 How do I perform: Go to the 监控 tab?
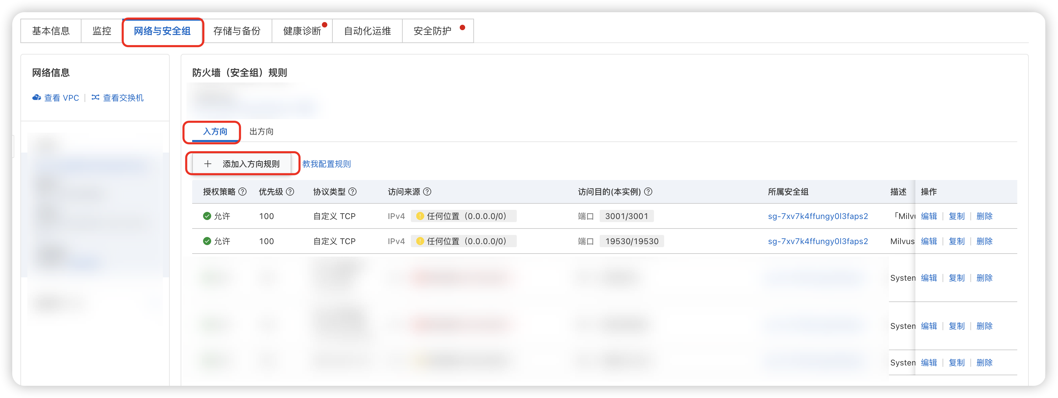coord(102,31)
